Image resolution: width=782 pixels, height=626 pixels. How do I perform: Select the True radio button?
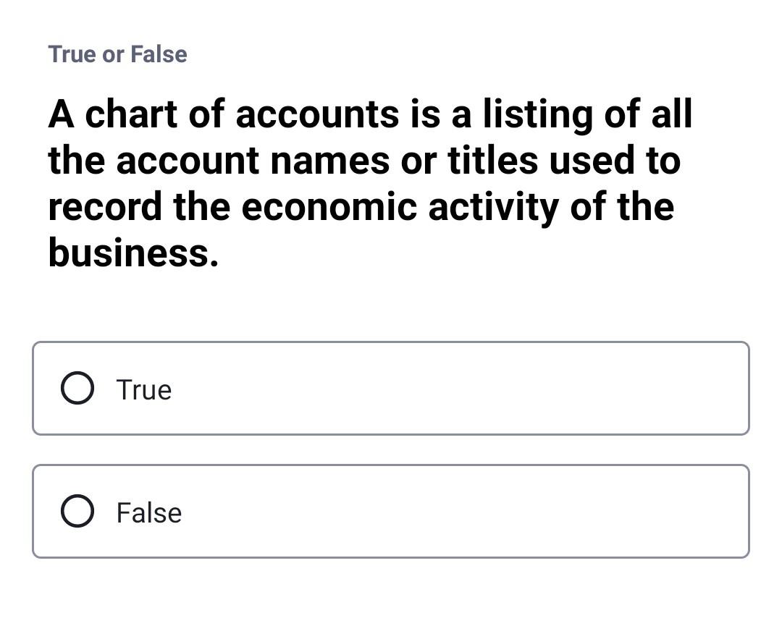[77, 389]
